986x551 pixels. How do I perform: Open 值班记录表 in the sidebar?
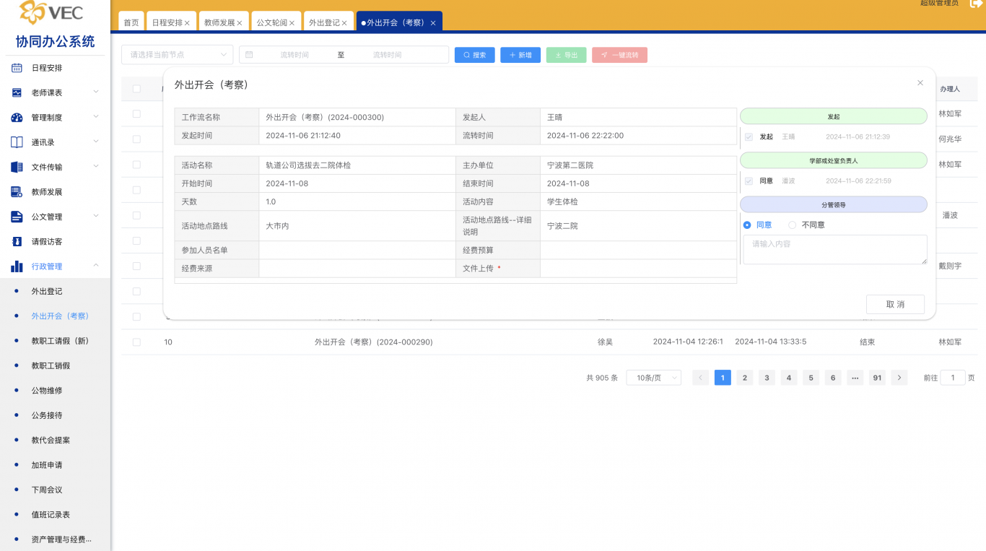pyautogui.click(x=51, y=515)
